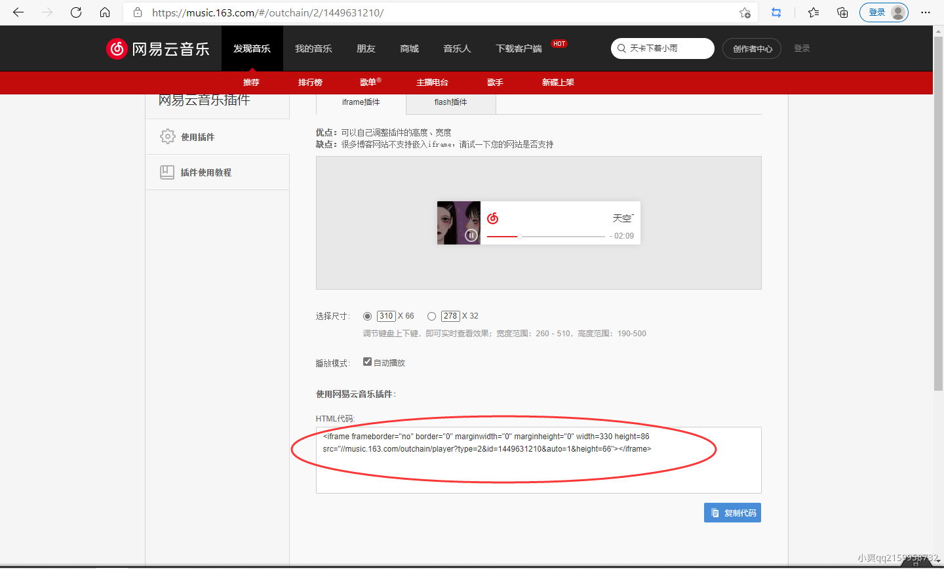Screen dimensions: 944x569
Task: Open 插件使用教程 in the sidebar
Action: (217, 172)
